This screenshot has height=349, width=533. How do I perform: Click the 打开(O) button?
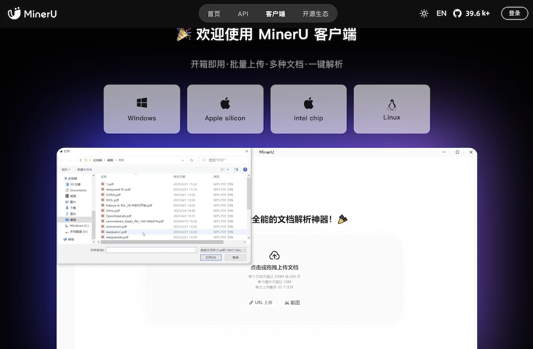[x=211, y=257]
